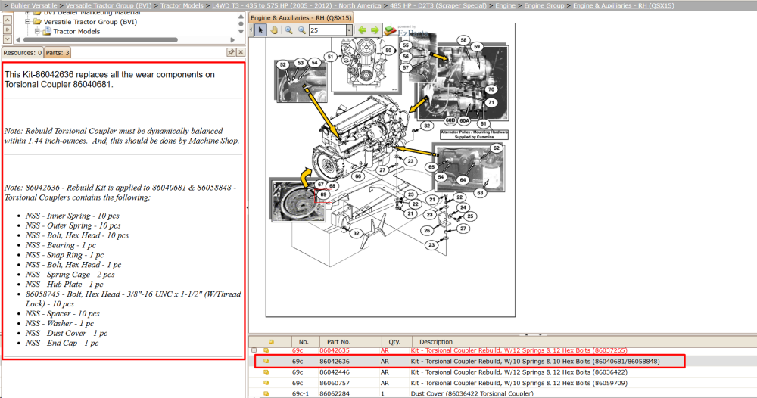This screenshot has width=757, height=398.
Task: Select Engine & Auxiliaries - RH (QSX15) tab
Action: click(x=301, y=18)
